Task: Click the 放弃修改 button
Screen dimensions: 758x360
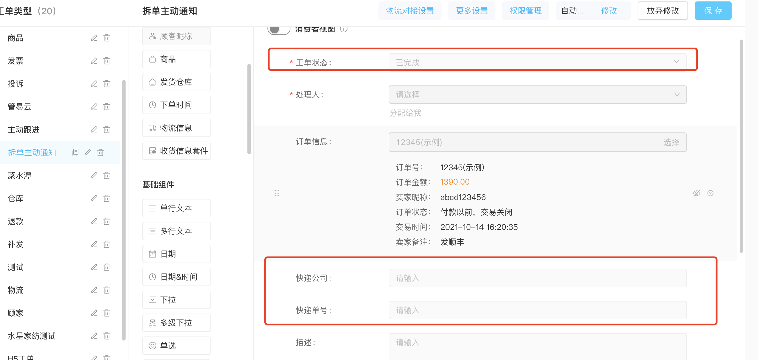Action: [x=663, y=11]
